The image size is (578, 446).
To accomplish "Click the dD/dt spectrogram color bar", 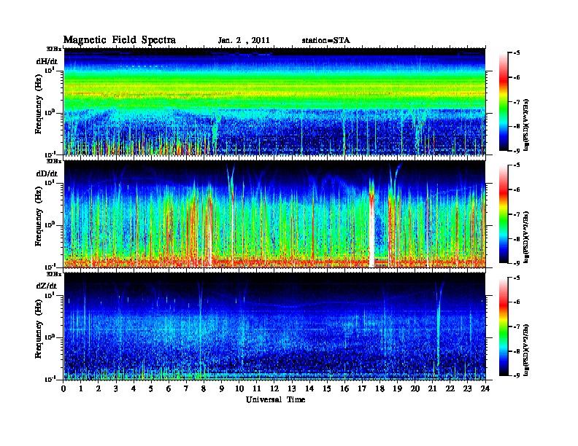I will coord(504,214).
